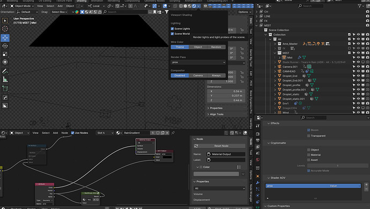This screenshot has height=209, width=370.
Task: Pin the RainGradient material in node editor
Action: pyautogui.click(x=173, y=133)
